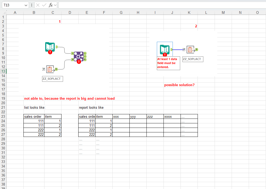Viewport: 266px width, 189px height.
Task: Click inside the formula bar input
Action: pyautogui.click(x=162, y=5)
